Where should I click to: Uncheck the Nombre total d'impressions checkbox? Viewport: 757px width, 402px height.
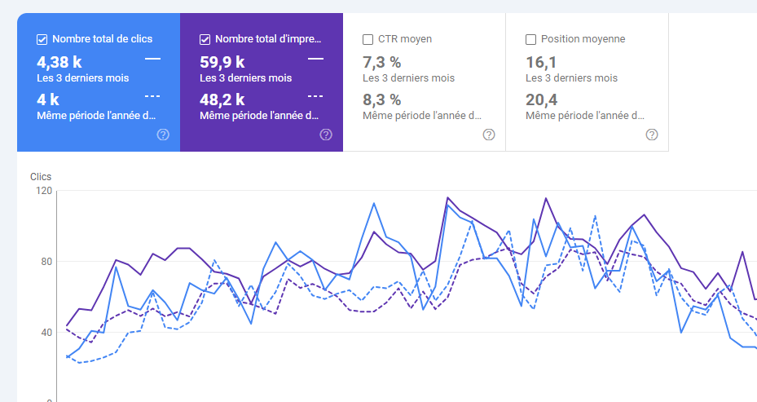coord(205,39)
